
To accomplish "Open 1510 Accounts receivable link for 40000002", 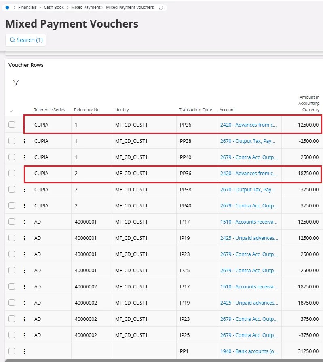I will coord(249,286).
